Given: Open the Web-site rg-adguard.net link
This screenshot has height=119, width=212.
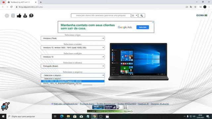Looking at the screenshot, I should (66, 104).
